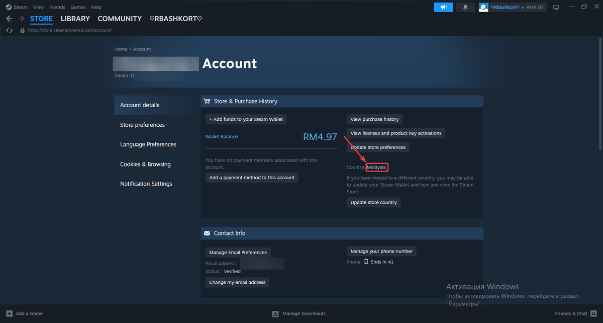Click the RM4.97 wallet balance amount
The image size is (603, 323).
320,136
